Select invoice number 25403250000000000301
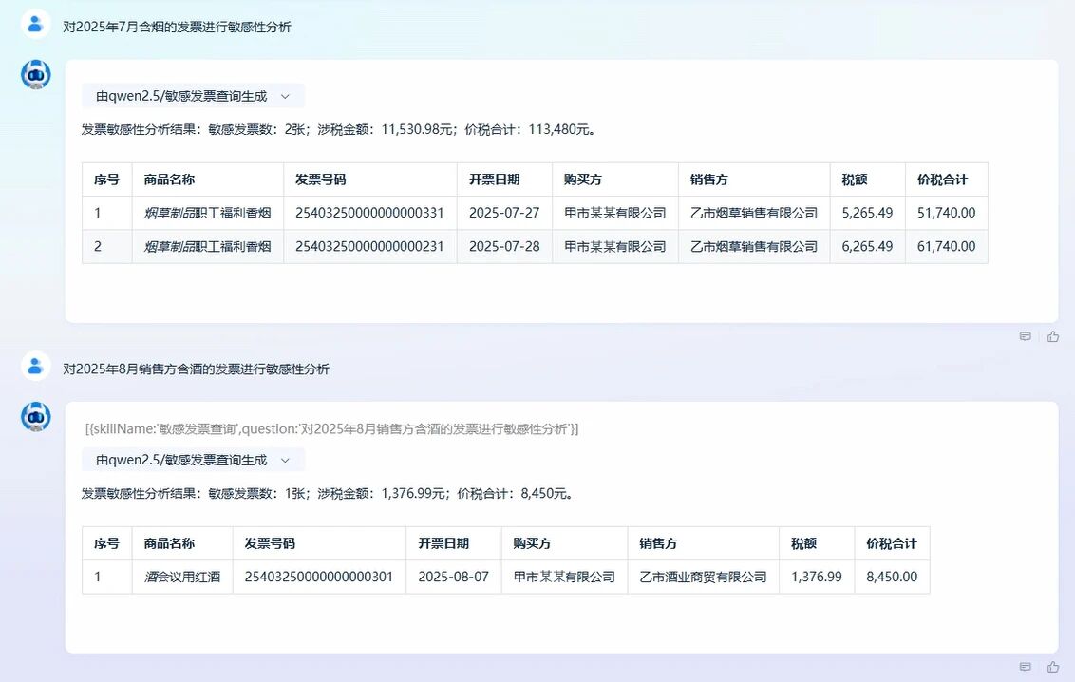 click(318, 577)
